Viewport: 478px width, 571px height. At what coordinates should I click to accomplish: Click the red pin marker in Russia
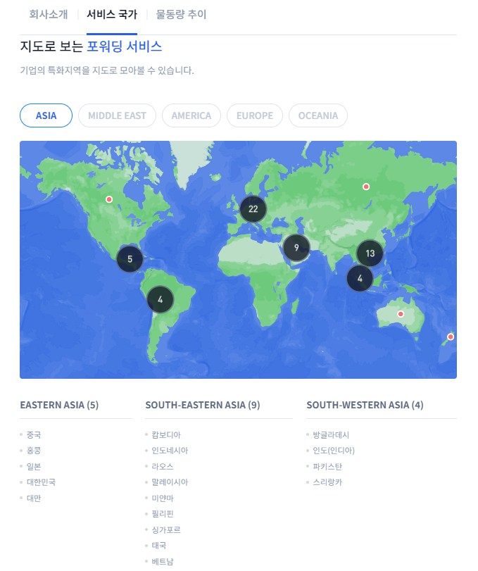pos(366,187)
